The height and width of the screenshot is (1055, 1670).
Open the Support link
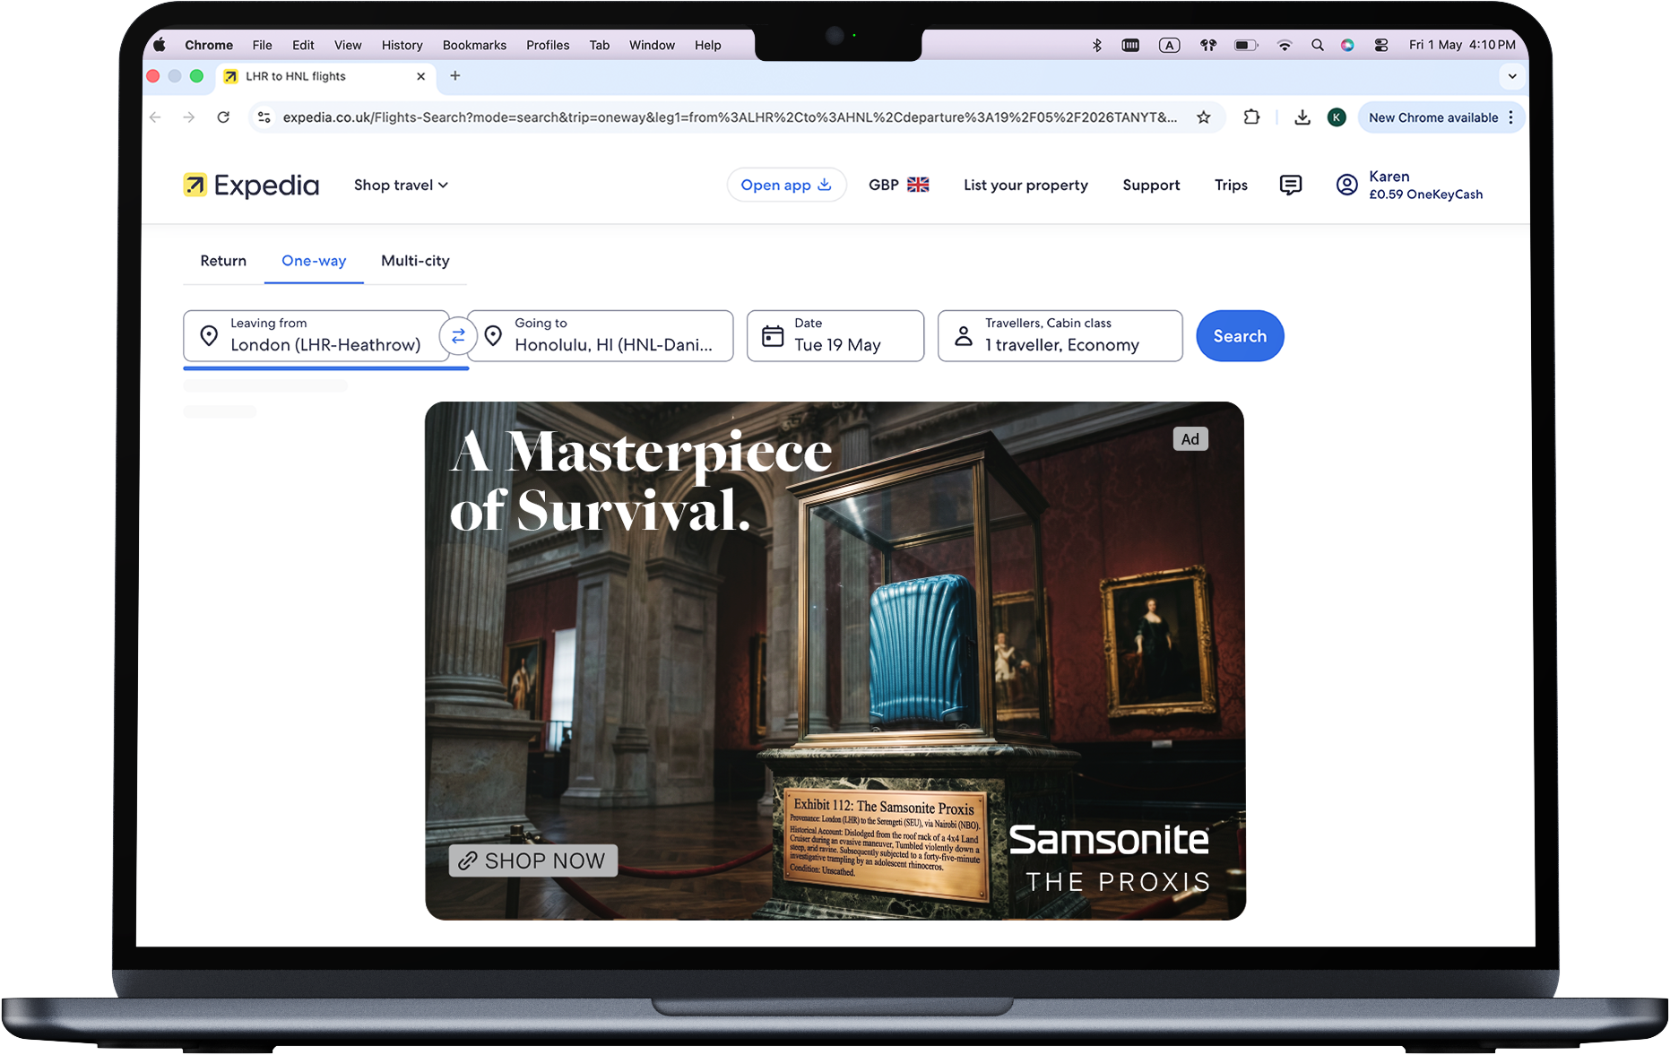(x=1151, y=185)
